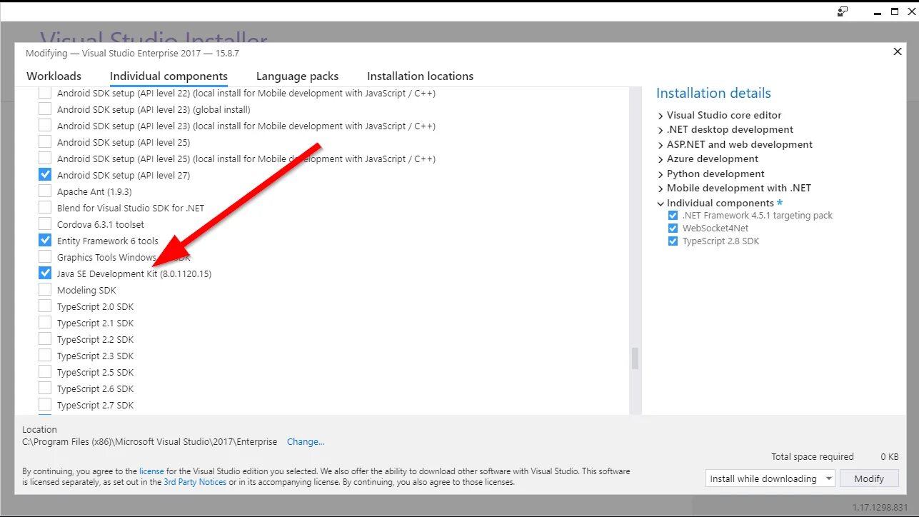919x517 pixels.
Task: Check API level 25 local install for Mobile development
Action: 45,159
